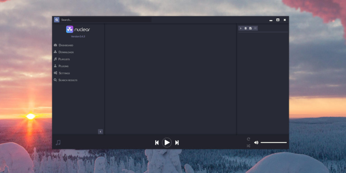
Task: Clear the queue with the trash icon
Action: [x=246, y=28]
